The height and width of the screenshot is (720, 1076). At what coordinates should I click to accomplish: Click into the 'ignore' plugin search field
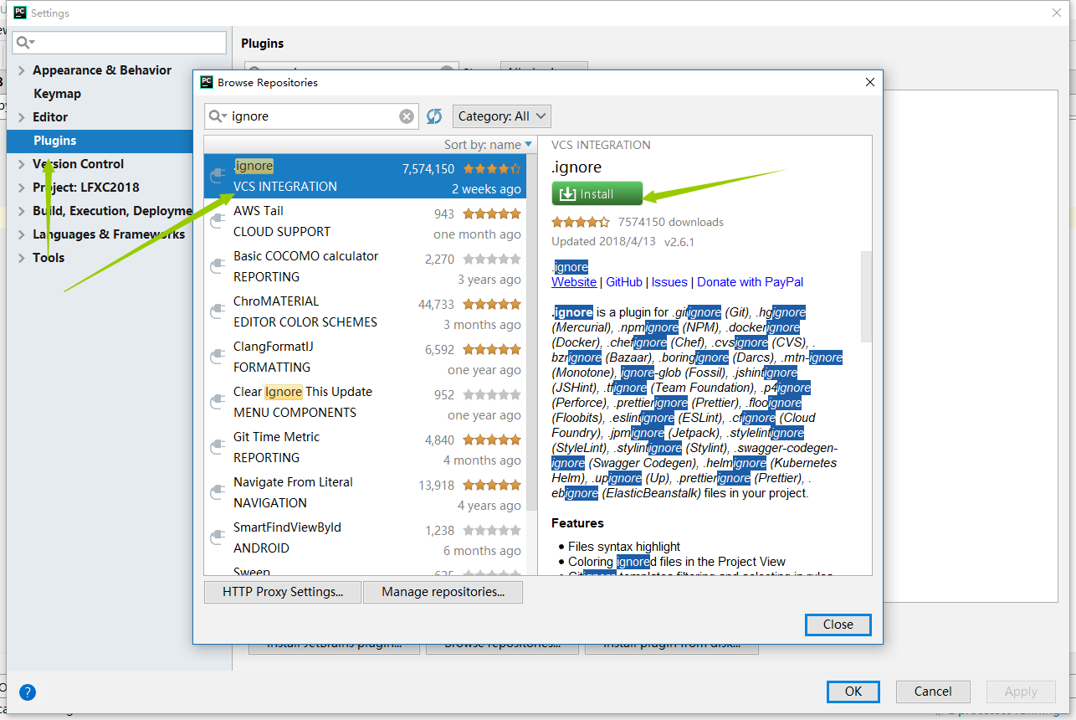[x=313, y=116]
